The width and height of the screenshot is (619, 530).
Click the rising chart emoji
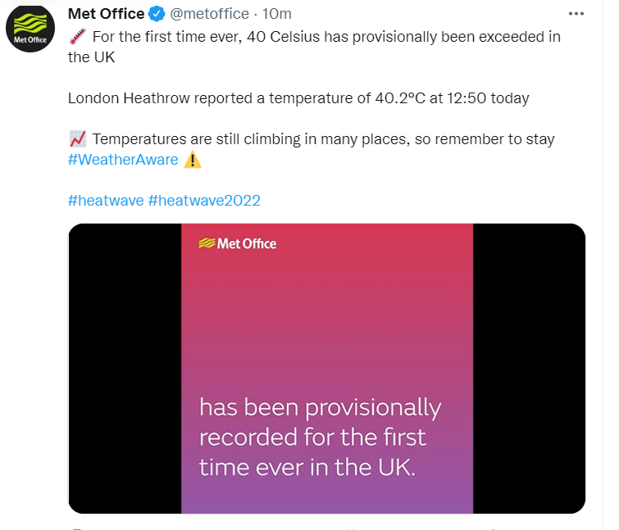(78, 138)
